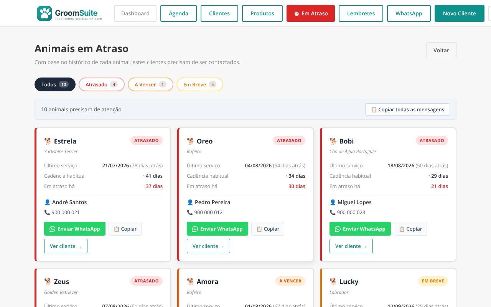Image resolution: width=491 pixels, height=307 pixels.
Task: Click the dog icon beside Oreo
Action: click(190, 141)
